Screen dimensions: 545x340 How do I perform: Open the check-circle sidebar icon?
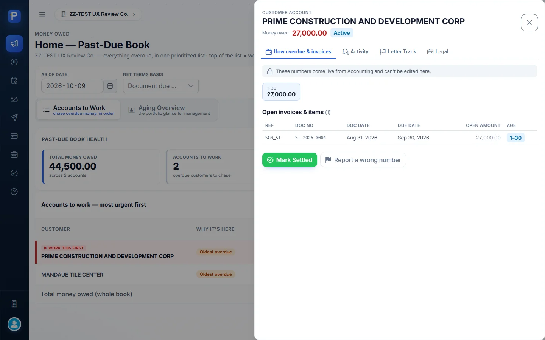14,173
